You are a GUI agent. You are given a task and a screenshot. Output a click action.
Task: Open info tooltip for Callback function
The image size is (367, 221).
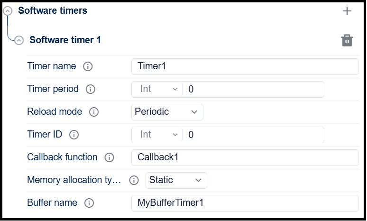(x=109, y=157)
